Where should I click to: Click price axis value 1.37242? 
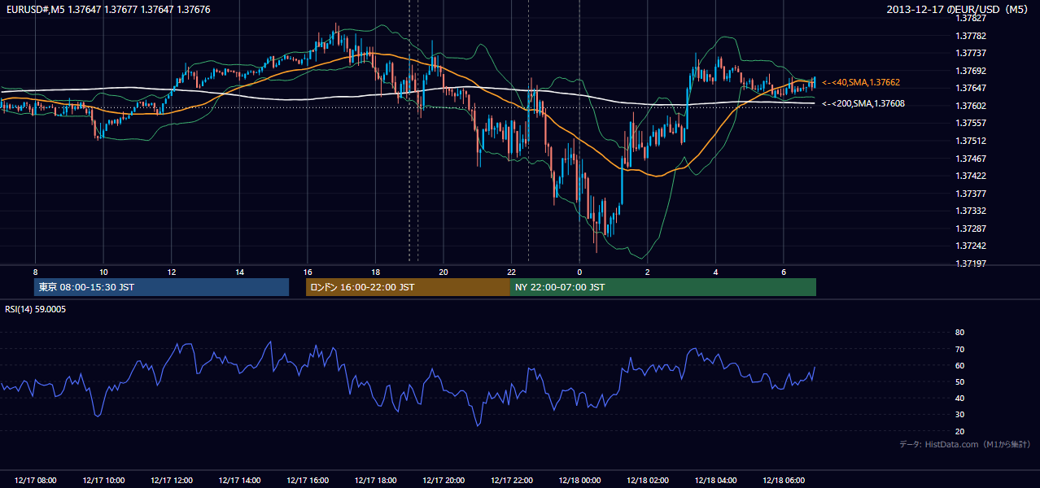coord(970,246)
